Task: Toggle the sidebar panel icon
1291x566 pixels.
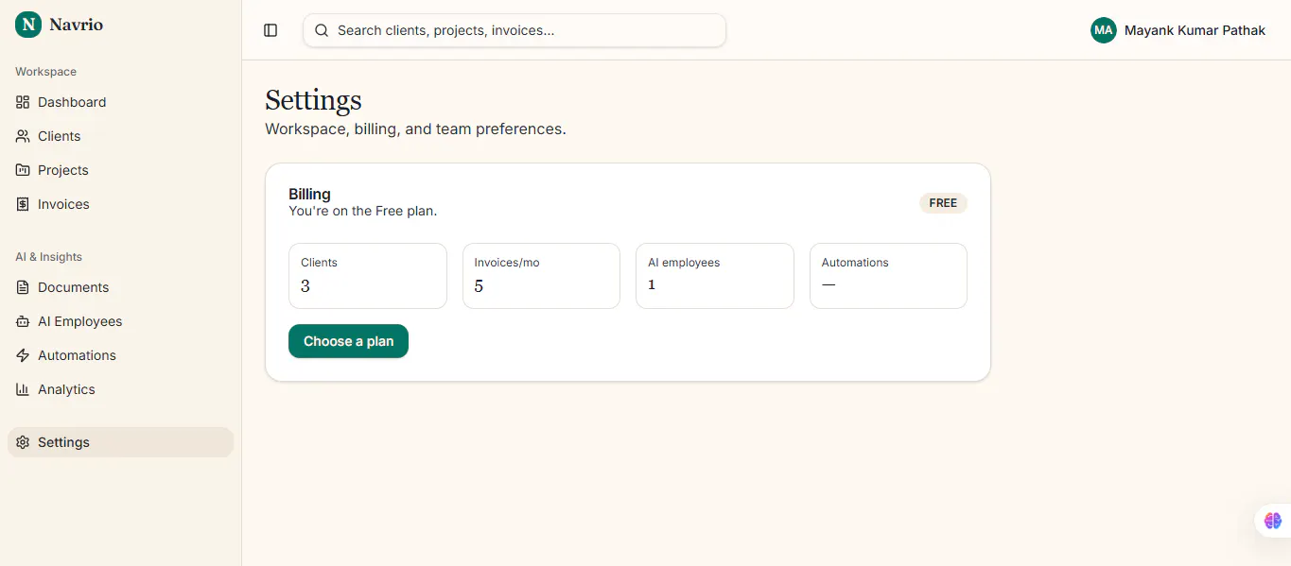Action: pos(270,30)
